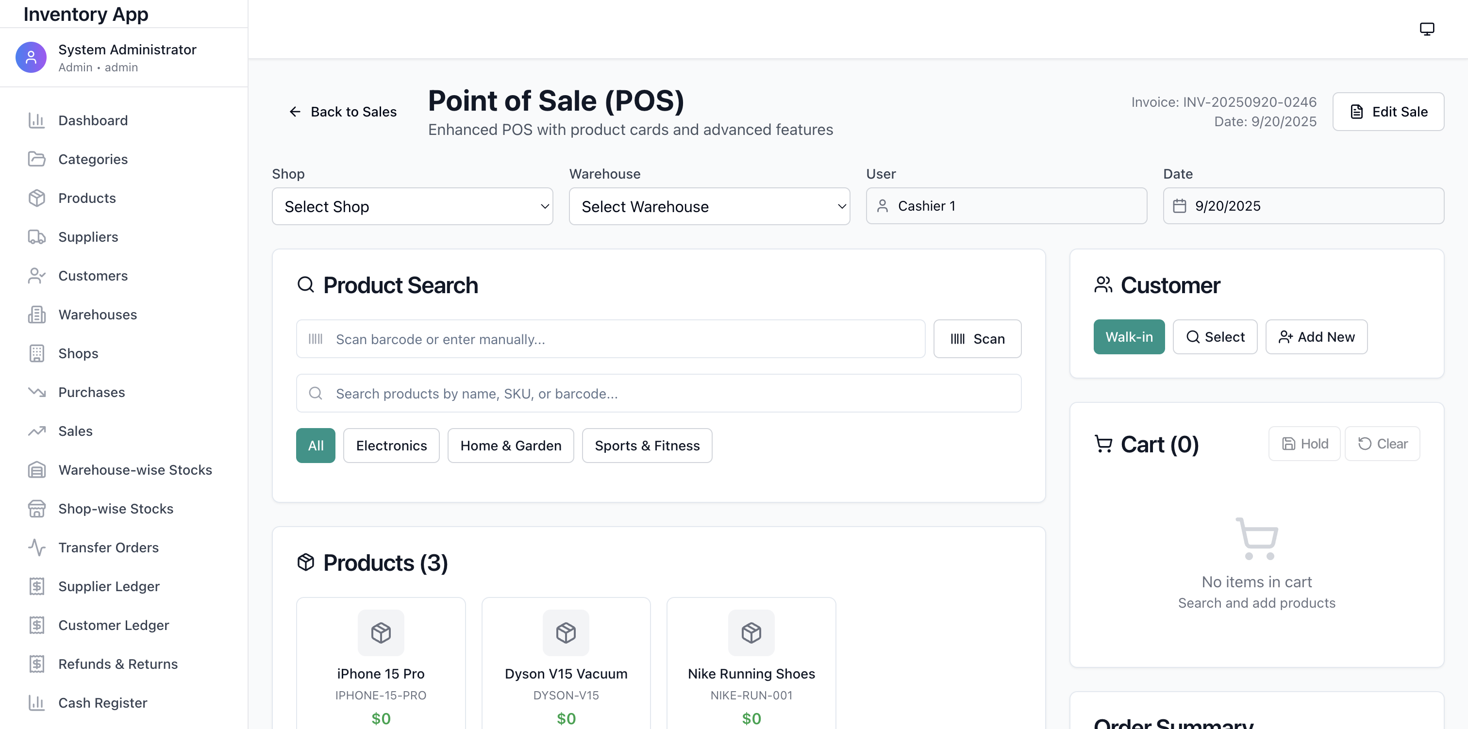Click the iPhone 15 Pro product icon
Viewport: 1468px width, 729px height.
tap(381, 633)
